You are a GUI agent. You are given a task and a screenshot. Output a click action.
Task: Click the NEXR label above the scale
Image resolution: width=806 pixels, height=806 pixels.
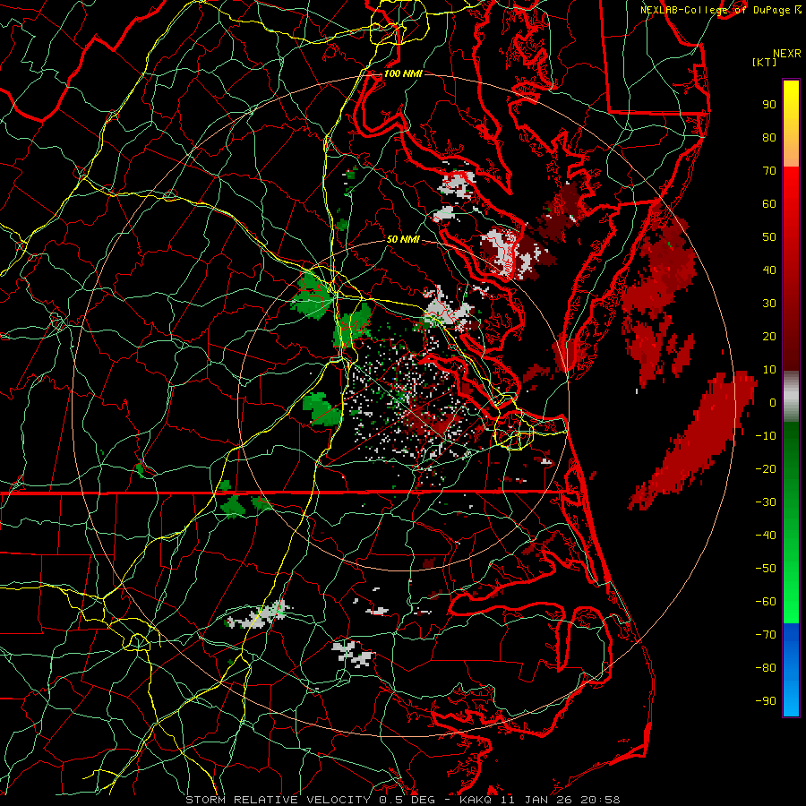pos(787,53)
